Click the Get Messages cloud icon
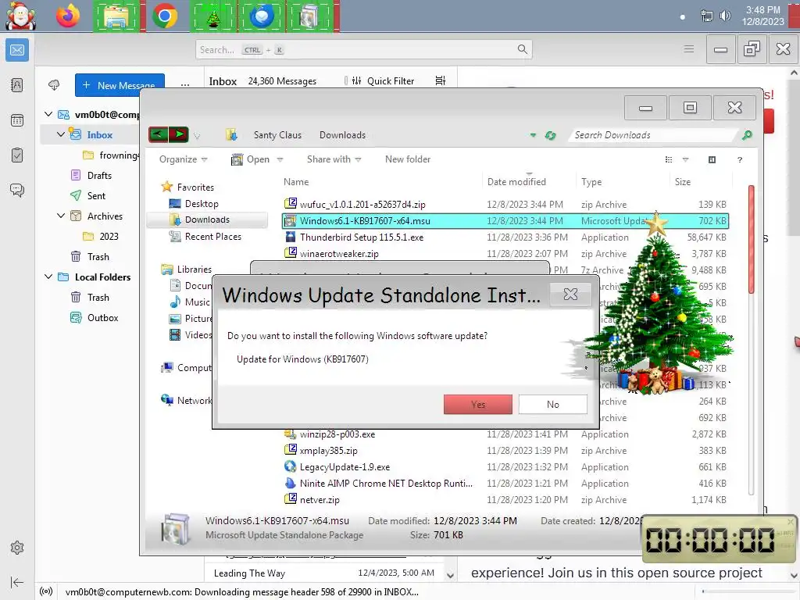Viewport: 800px width, 600px height. [54, 85]
